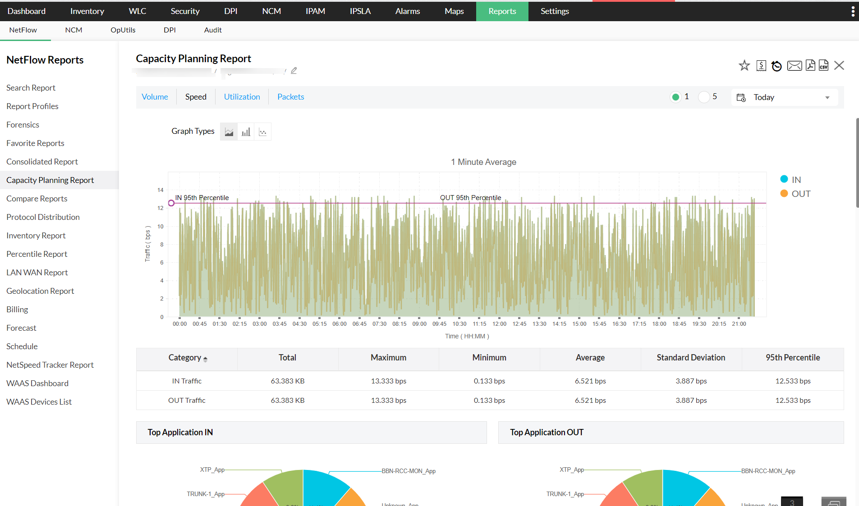Select the 1 minute average radio button
Viewport: 859px width, 506px height.
(675, 97)
